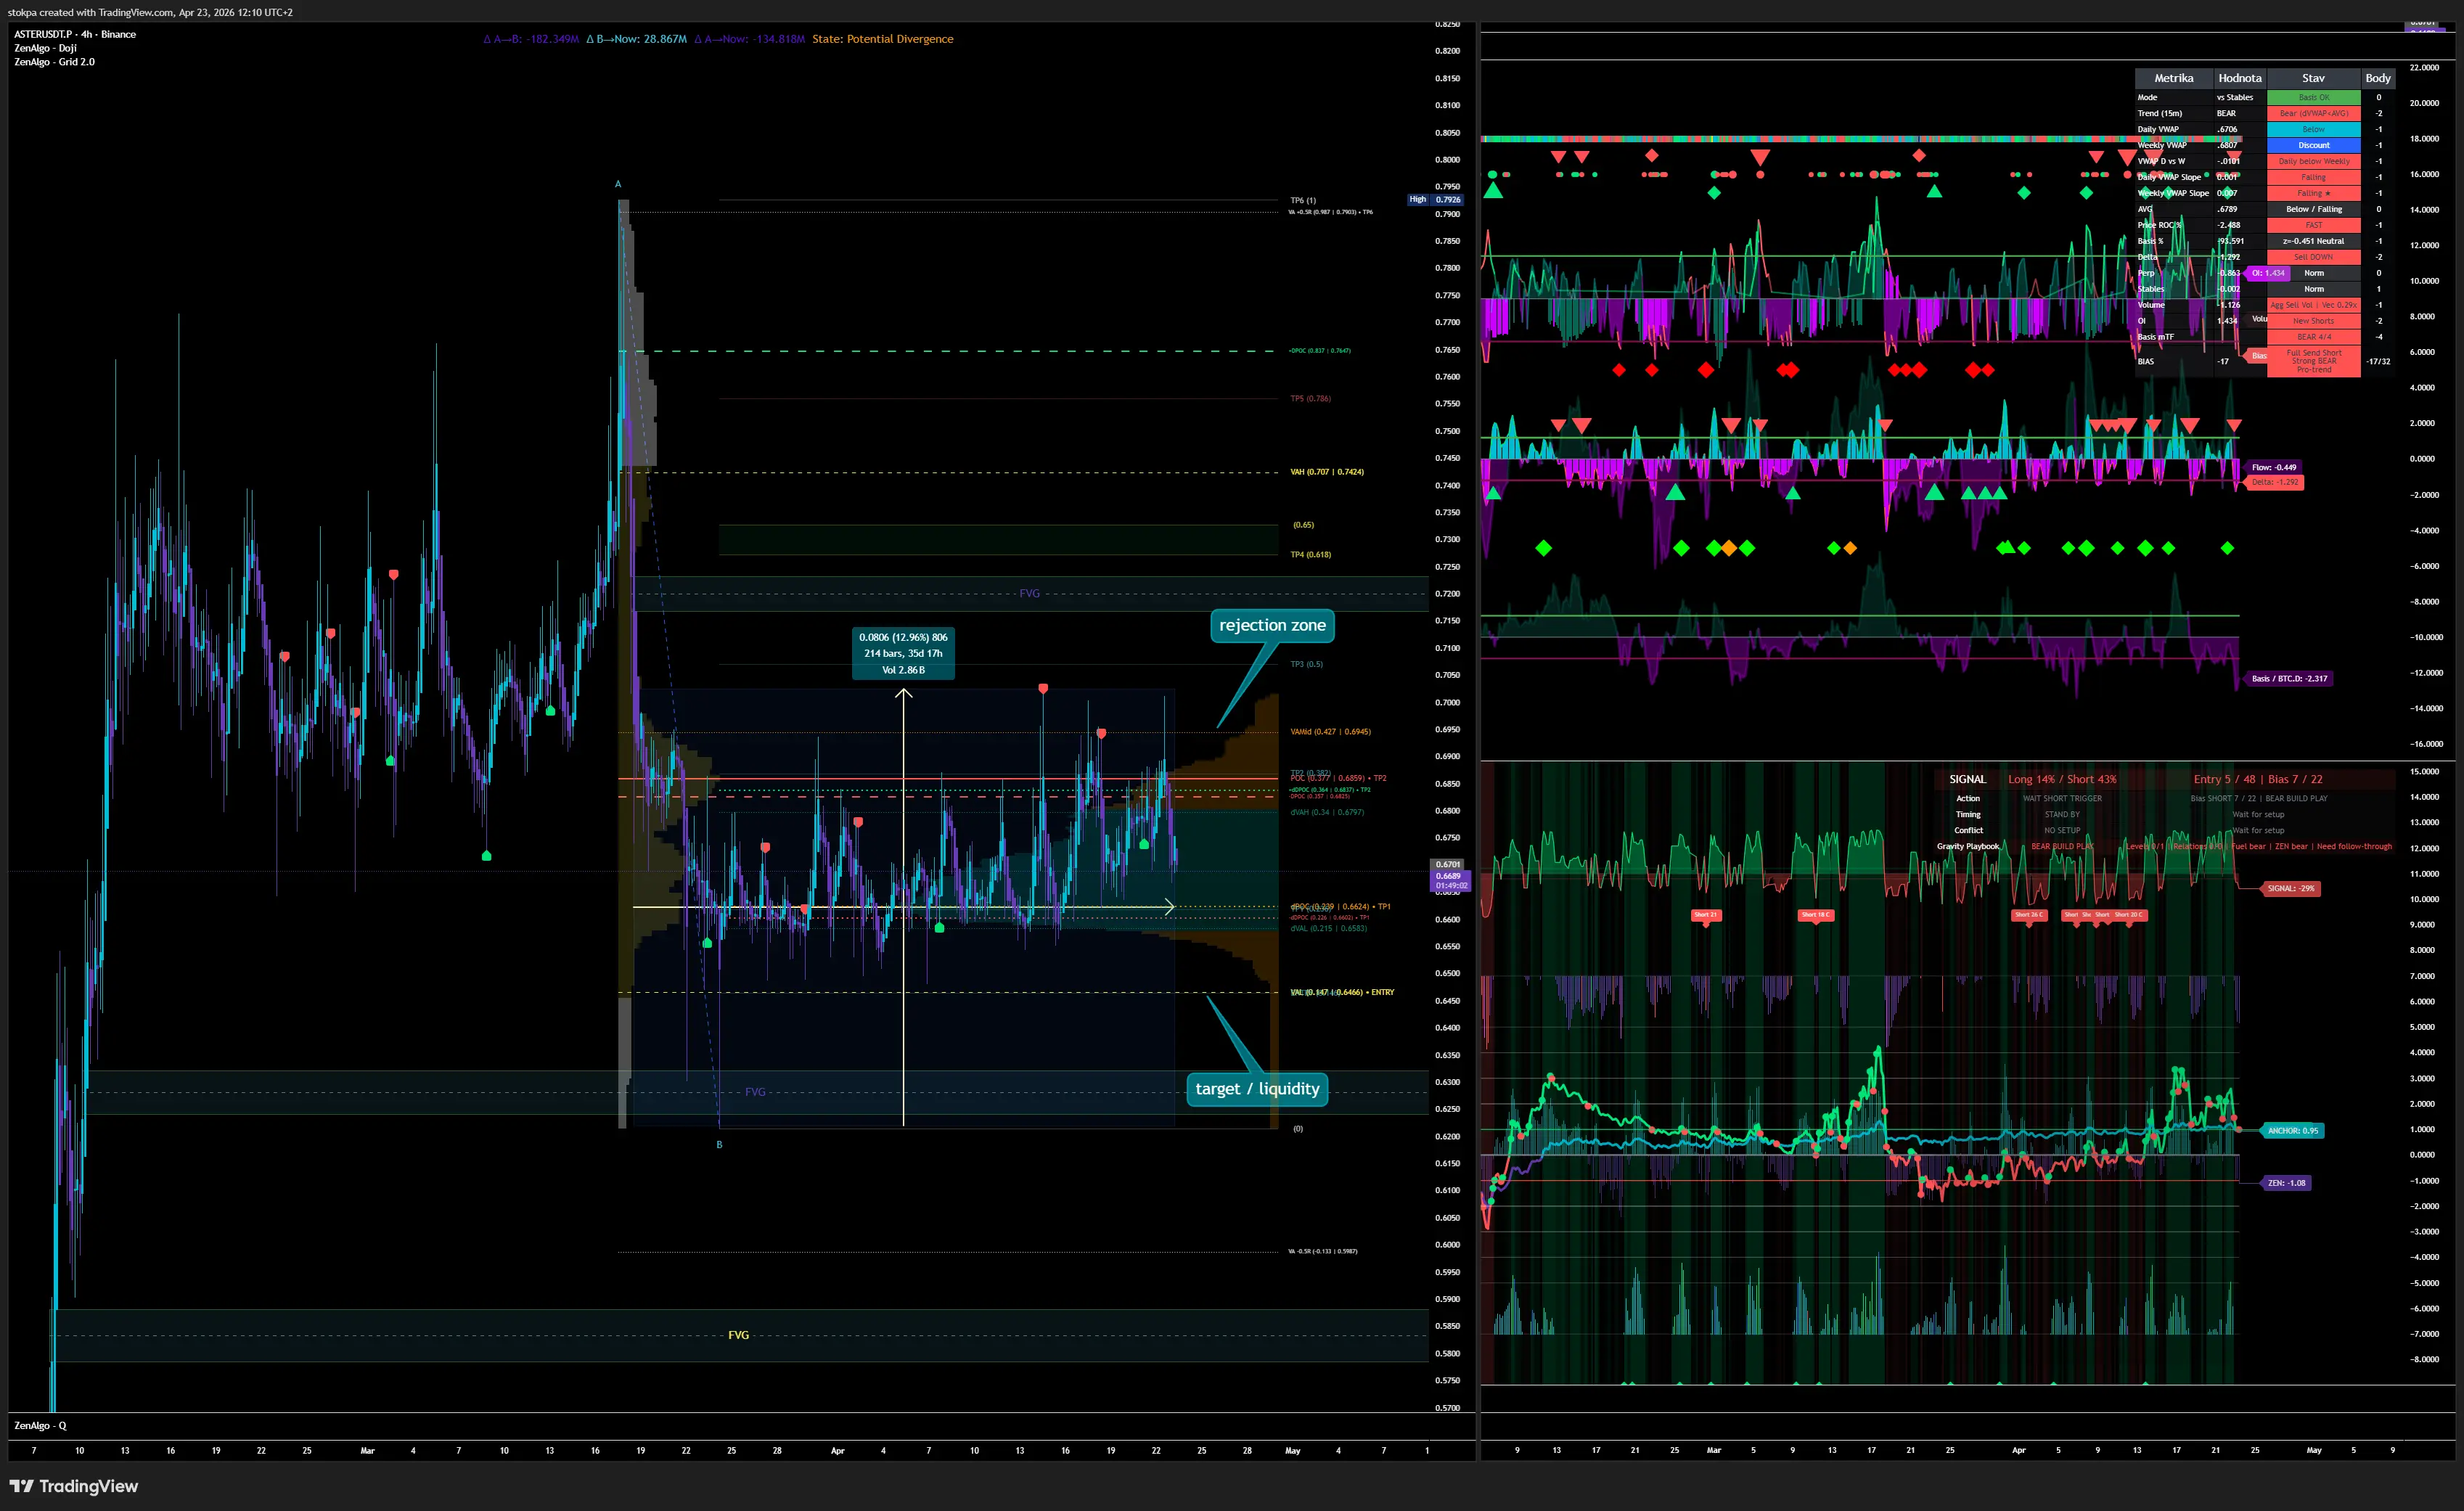Click the ZEN: -1.08 purple value tag
2464x1511 pixels.
[2286, 1183]
